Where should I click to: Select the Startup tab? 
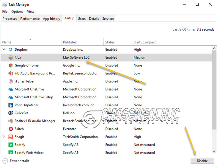pos(69,18)
